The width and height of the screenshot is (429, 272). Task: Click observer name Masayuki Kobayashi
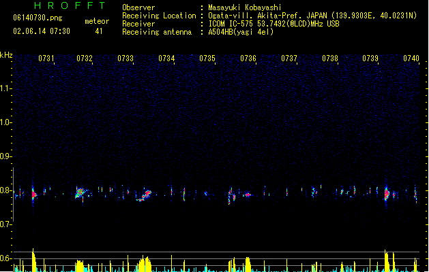tap(245, 7)
